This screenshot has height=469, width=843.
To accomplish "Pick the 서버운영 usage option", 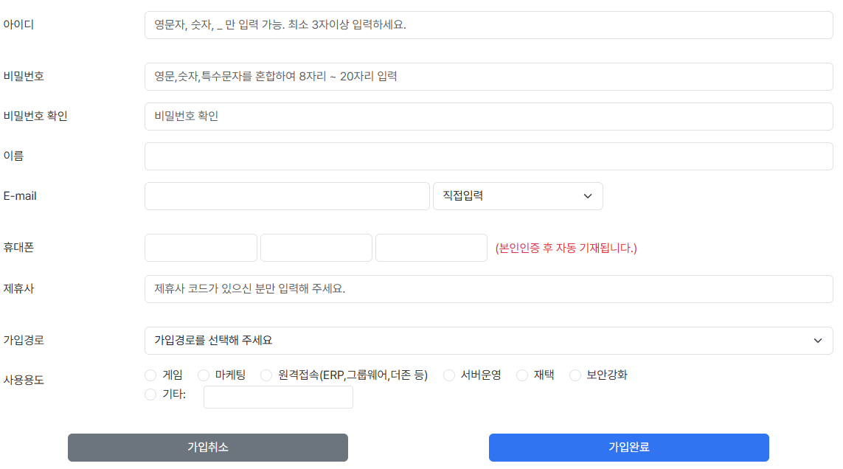I will [449, 375].
